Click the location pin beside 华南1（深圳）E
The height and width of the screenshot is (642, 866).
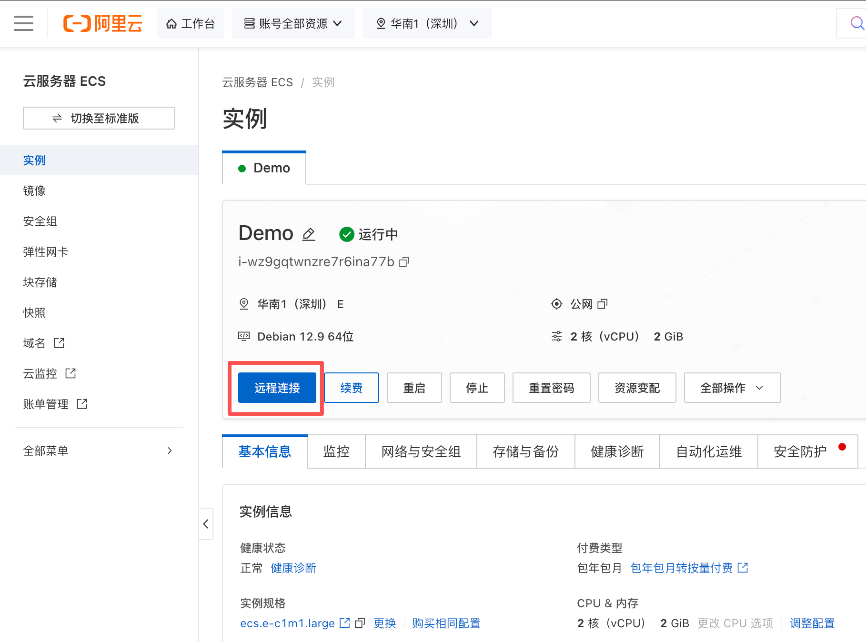[x=244, y=304]
